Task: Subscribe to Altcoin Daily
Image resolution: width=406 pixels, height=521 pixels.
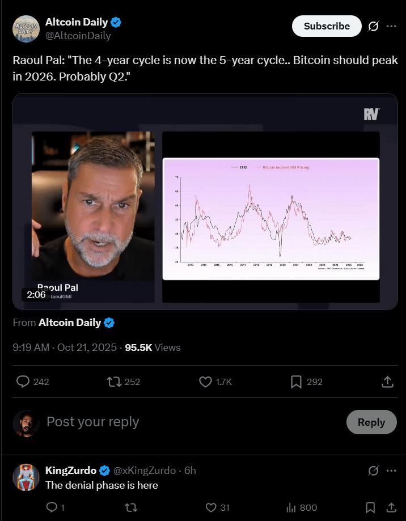Action: (x=327, y=26)
